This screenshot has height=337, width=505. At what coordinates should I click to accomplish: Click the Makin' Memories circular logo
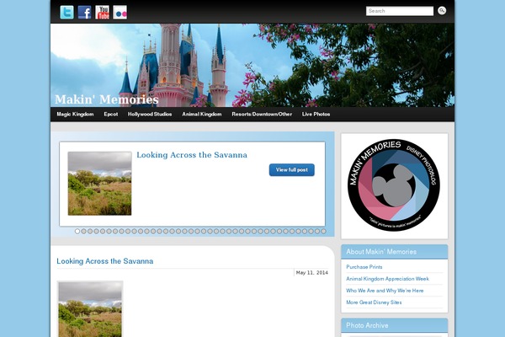click(x=394, y=185)
